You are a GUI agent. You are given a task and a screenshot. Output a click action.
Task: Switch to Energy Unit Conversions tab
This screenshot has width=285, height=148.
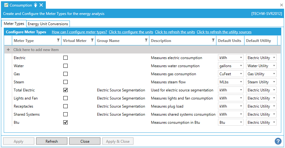pos(48,24)
